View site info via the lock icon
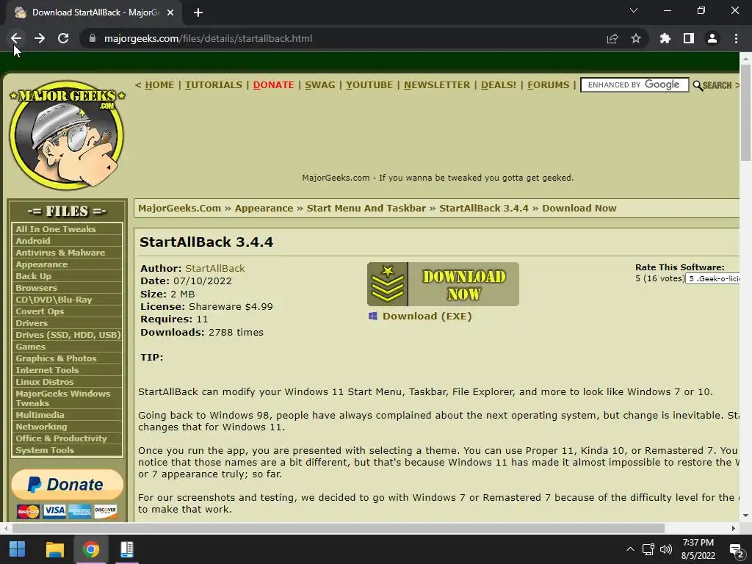The width and height of the screenshot is (752, 564). coord(92,38)
